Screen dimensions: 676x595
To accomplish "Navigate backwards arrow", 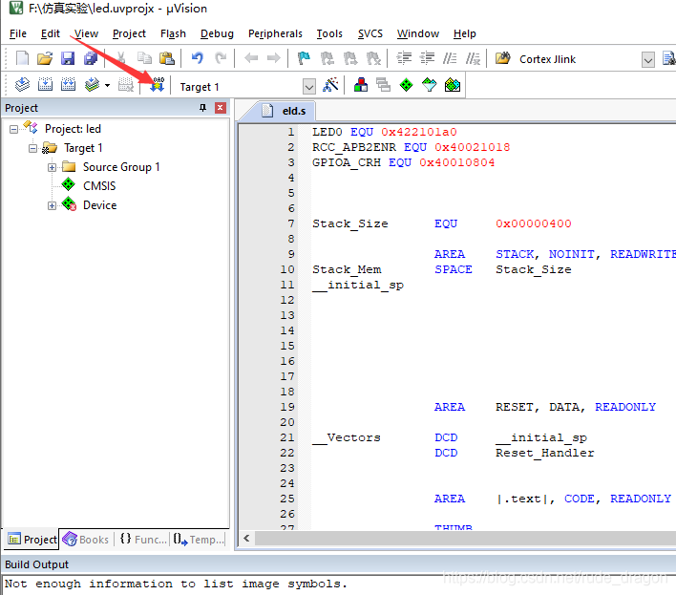I will pyautogui.click(x=251, y=57).
